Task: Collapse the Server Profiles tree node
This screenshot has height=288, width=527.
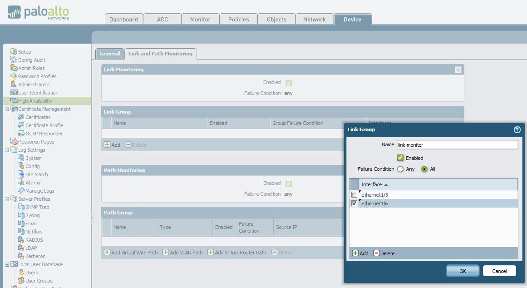Action: click(7, 199)
